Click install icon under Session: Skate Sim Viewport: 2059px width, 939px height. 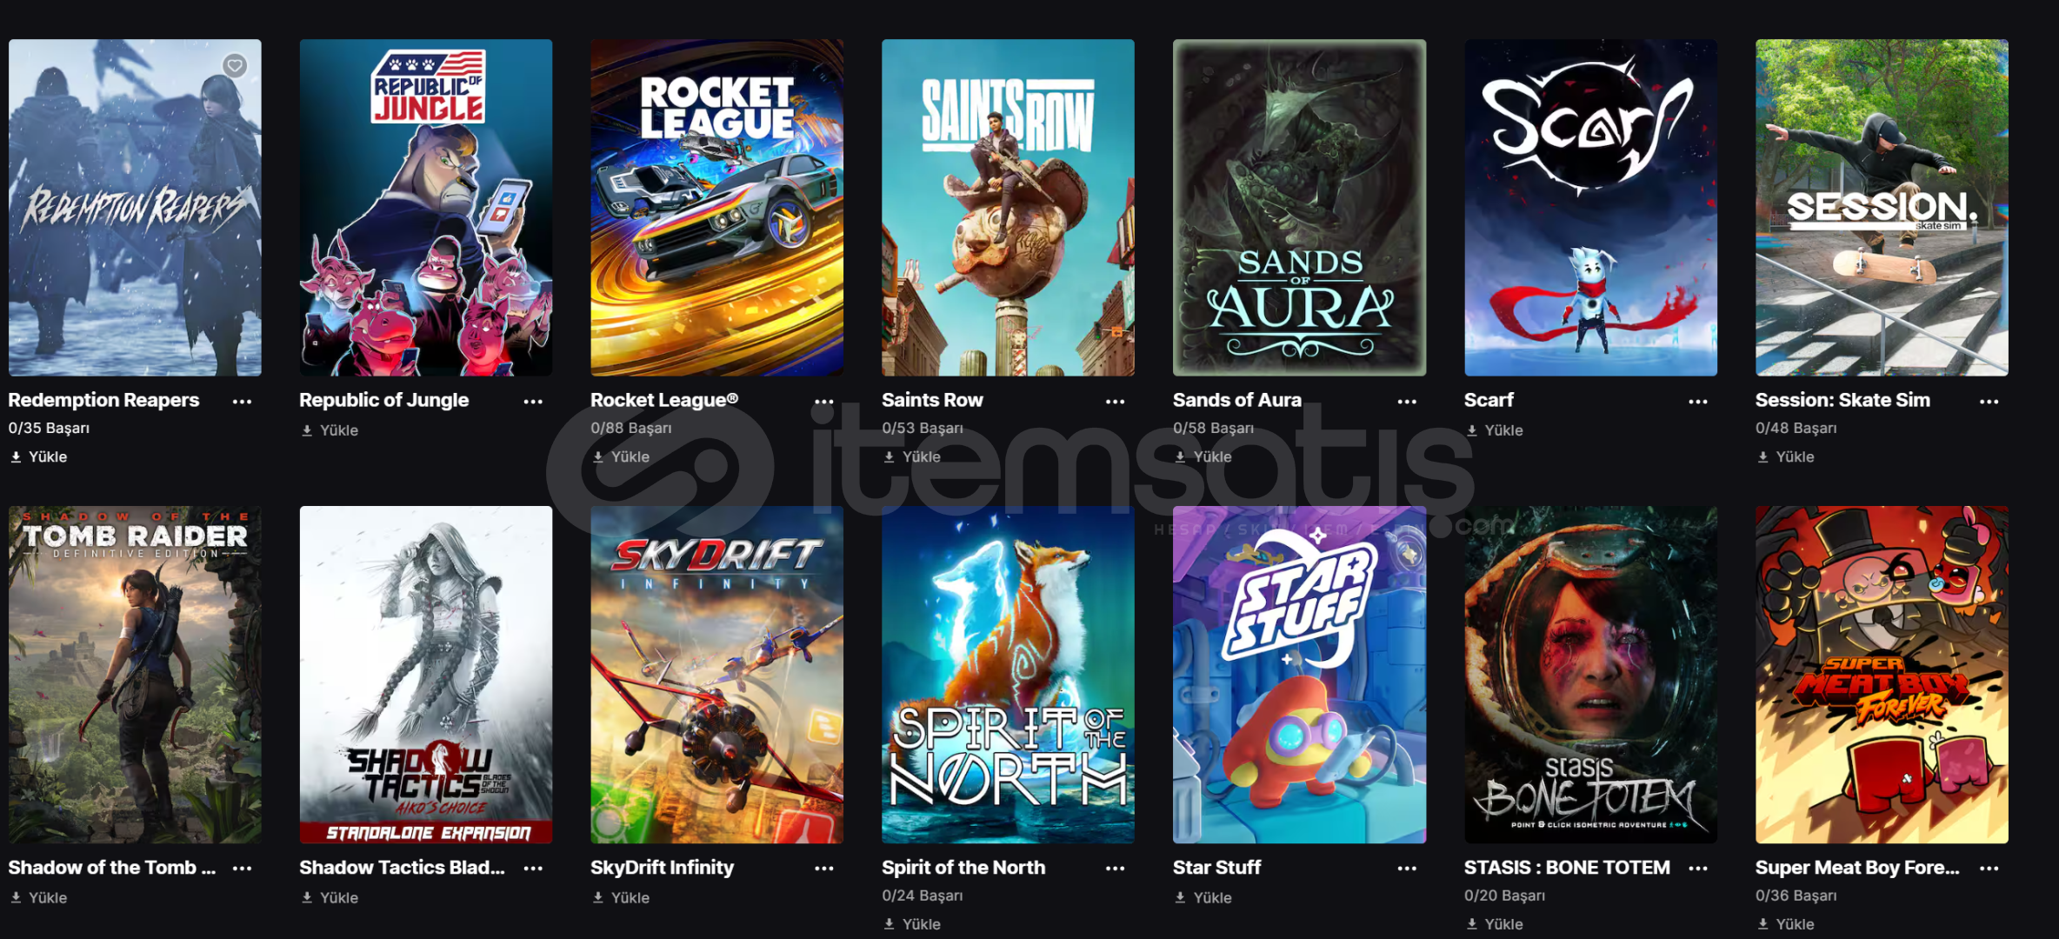coord(1763,457)
